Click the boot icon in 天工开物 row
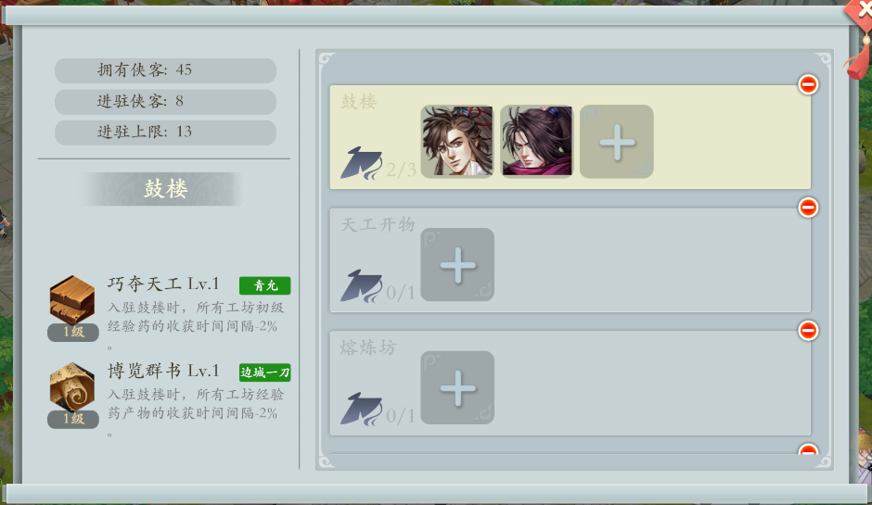 [362, 285]
